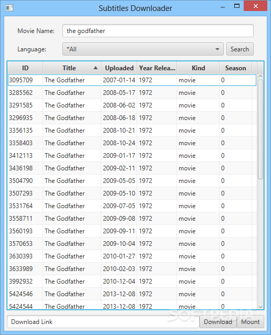Select row with ID 3507293

point(132,193)
